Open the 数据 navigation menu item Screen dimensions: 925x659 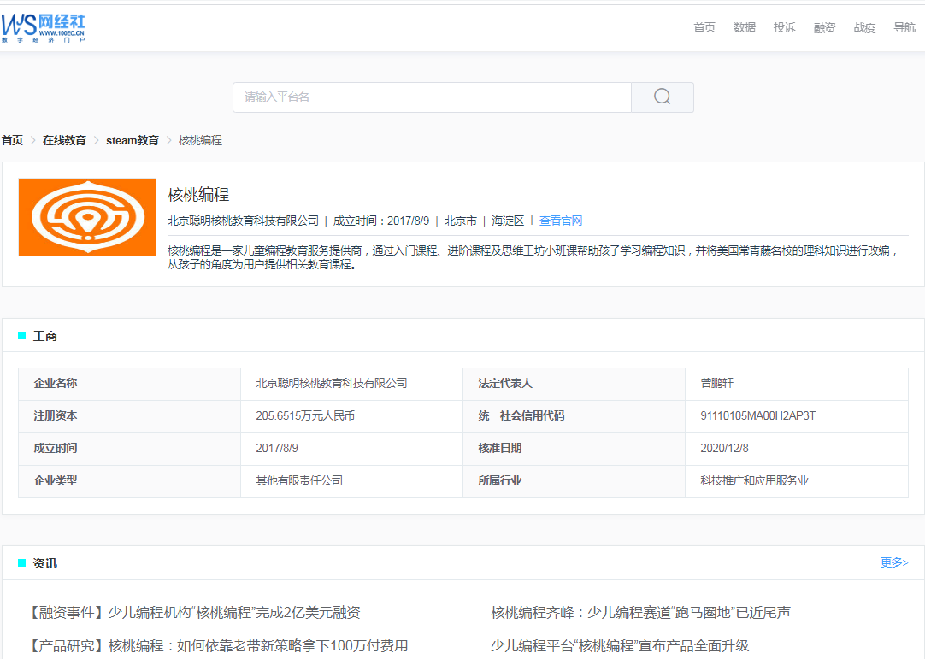coord(745,27)
